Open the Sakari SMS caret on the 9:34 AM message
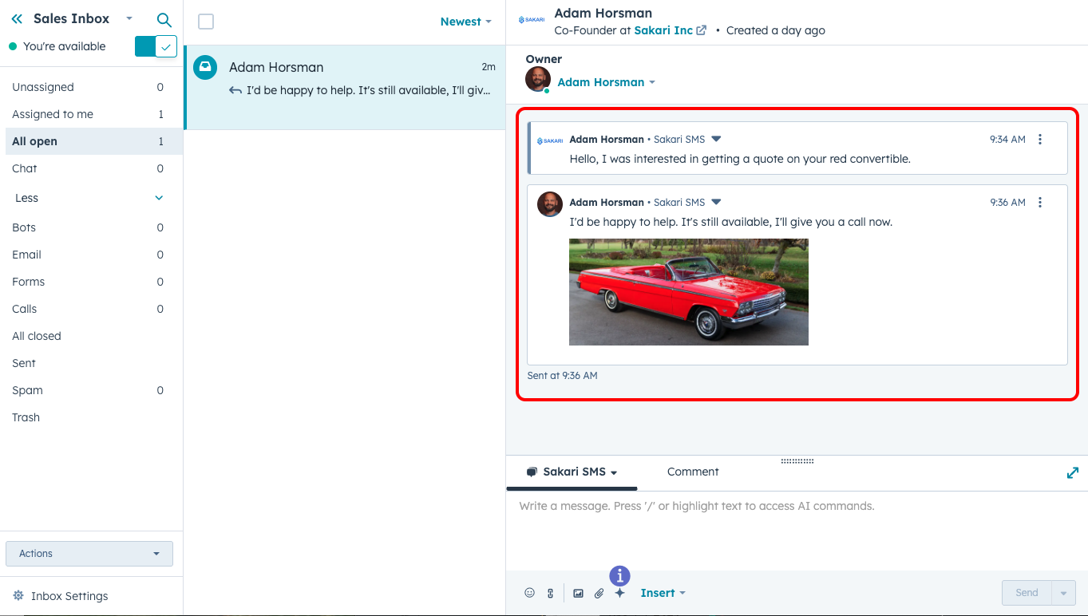This screenshot has height=616, width=1088. (x=716, y=139)
